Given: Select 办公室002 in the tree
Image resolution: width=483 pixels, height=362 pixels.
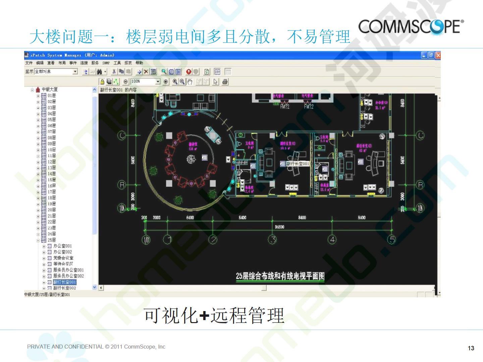Looking at the screenshot, I should [62, 252].
